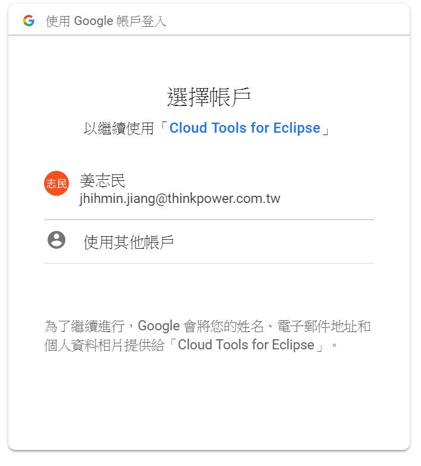Viewport: 421px width, 466px height.
Task: Click empty space right of 使用其他帳戶 row
Action: 273,242
